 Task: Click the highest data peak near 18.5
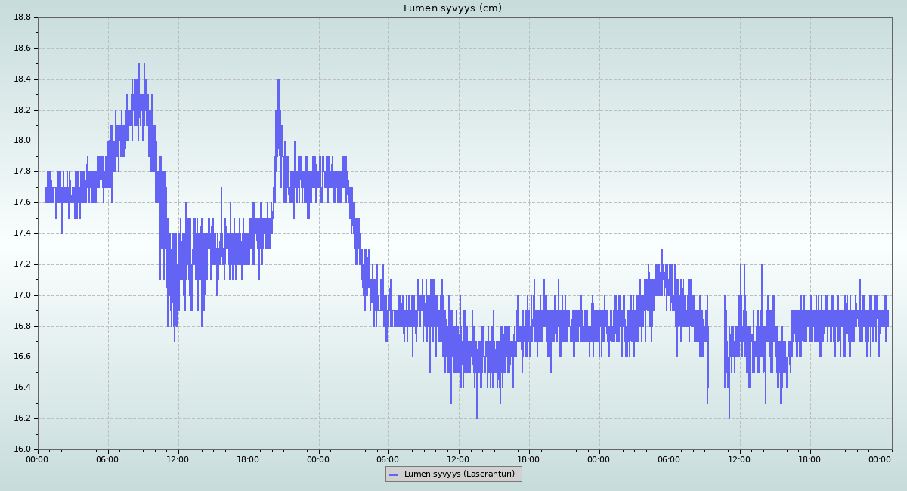coord(140,66)
